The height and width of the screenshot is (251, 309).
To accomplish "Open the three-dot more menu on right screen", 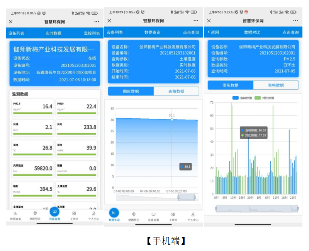I will [295, 21].
